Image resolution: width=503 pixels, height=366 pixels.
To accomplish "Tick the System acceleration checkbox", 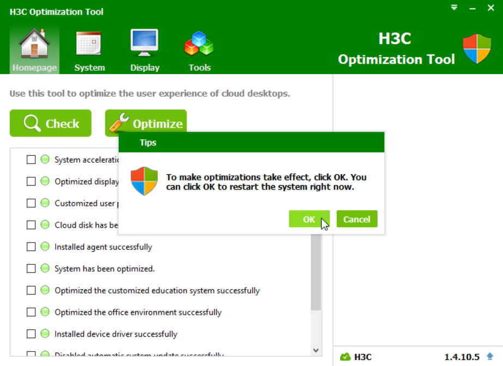I will [31, 159].
